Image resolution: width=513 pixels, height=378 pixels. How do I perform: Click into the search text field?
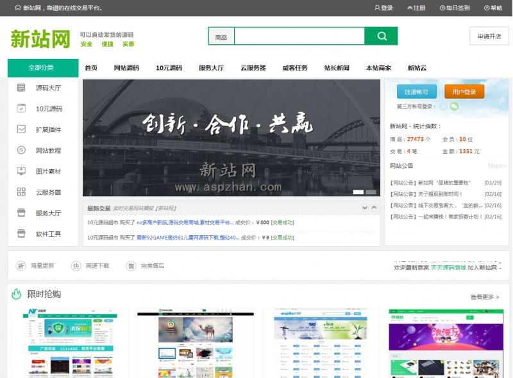pos(299,36)
